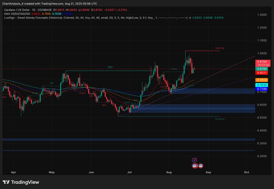Click the right US flag economic event icon
This screenshot has height=189, width=274.
coord(201,166)
